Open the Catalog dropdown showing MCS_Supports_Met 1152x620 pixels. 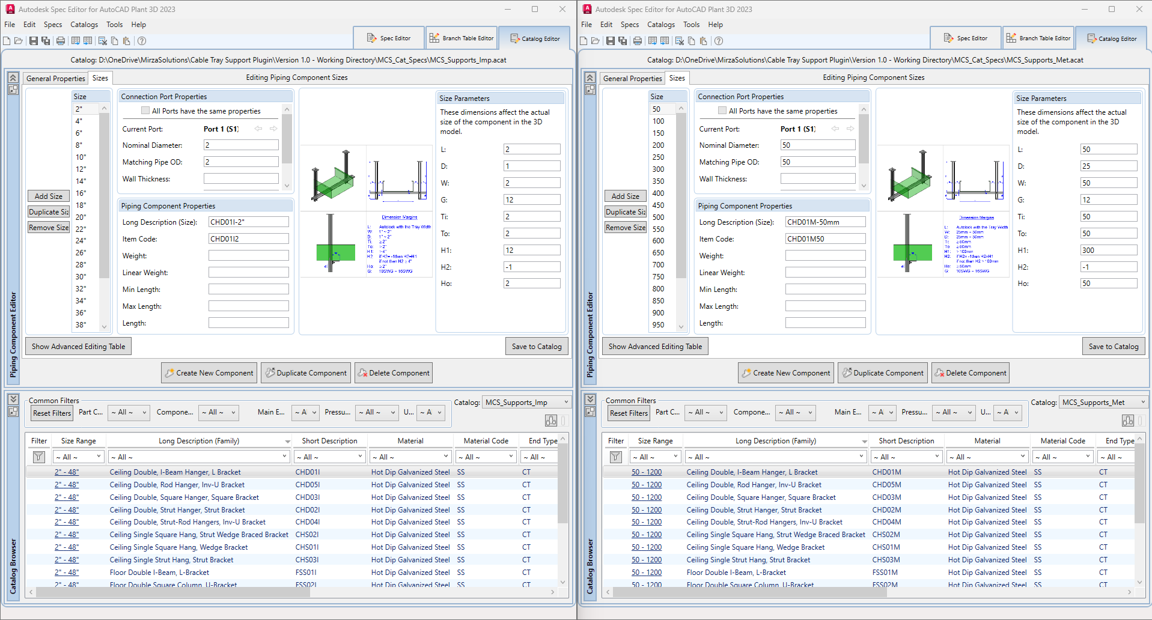(1104, 403)
